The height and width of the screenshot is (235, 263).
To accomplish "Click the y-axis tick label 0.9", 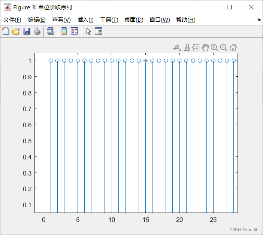I will point(27,77).
